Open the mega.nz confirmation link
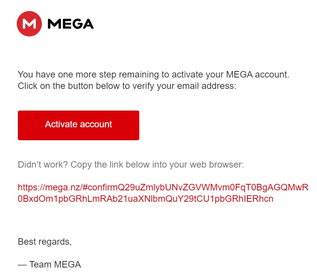The width and height of the screenshot is (317, 277). [x=163, y=188]
